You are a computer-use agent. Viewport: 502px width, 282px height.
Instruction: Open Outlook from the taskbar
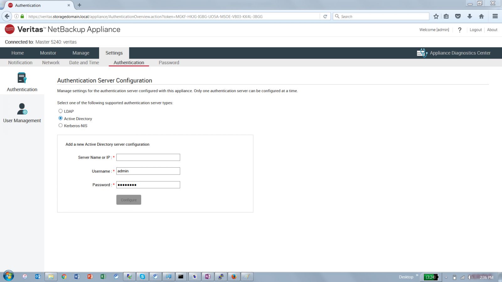coord(38,277)
